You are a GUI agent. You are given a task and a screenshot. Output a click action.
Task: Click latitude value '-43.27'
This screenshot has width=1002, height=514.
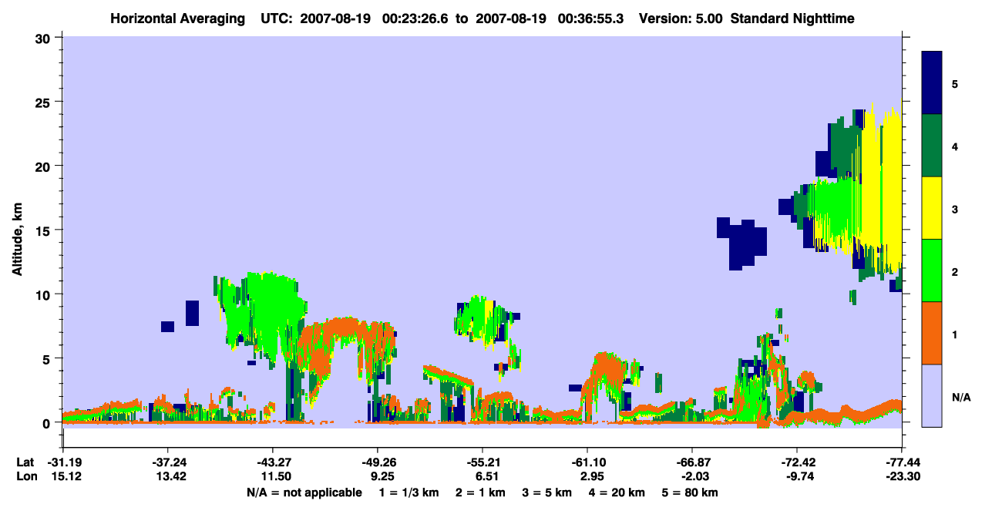point(272,462)
